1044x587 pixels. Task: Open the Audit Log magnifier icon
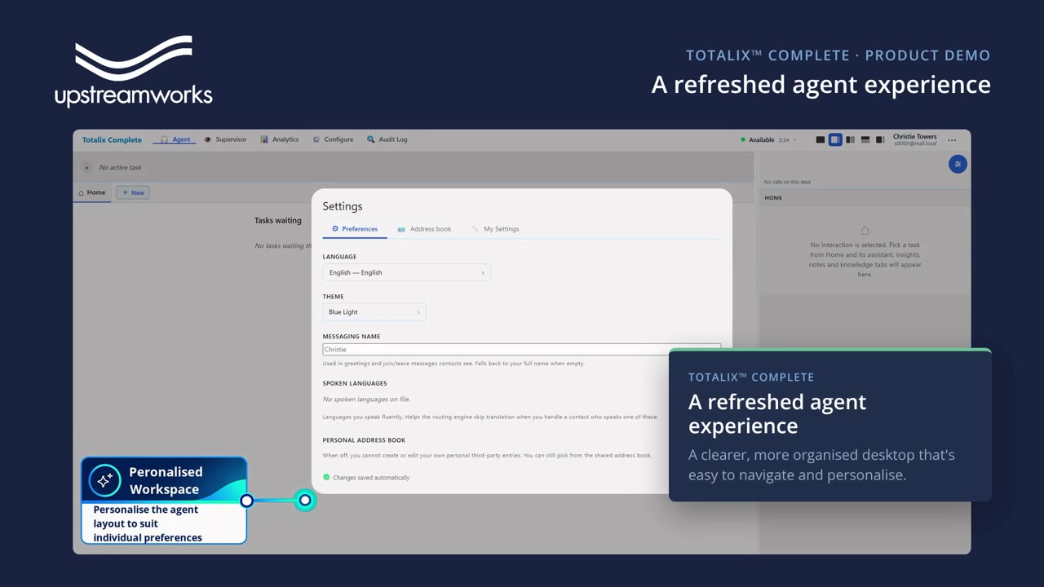(x=370, y=139)
